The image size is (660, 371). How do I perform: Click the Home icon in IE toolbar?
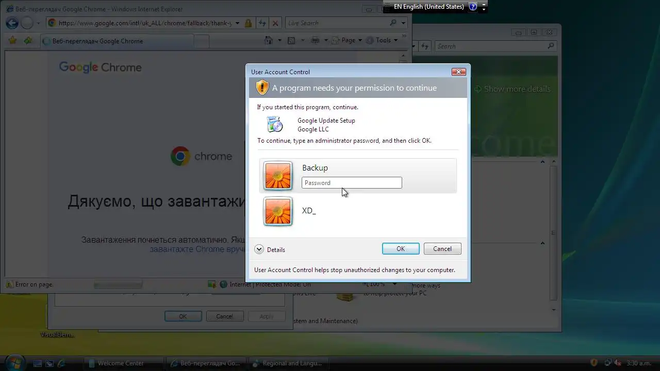[x=268, y=40]
